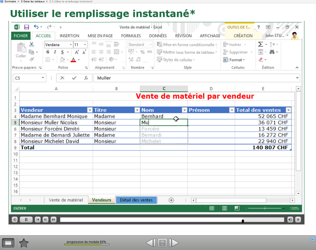Pause the tutorial playback
Image resolution: width=316 pixels, height=250 pixels.
point(26,219)
